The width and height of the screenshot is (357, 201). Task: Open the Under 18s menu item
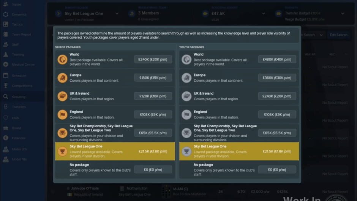point(19,159)
